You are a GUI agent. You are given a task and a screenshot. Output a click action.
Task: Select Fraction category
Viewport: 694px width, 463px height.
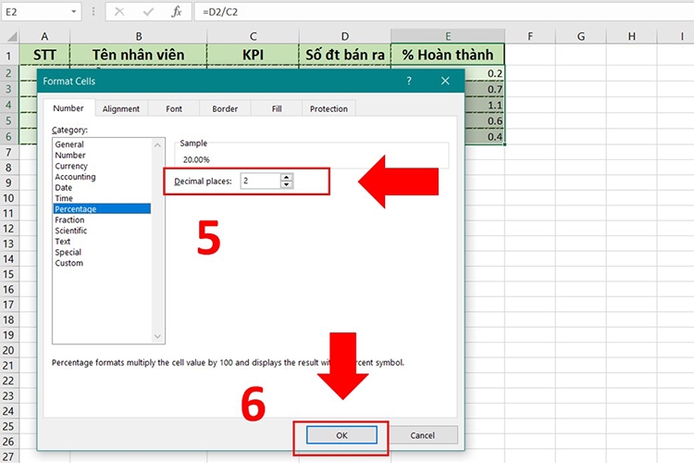[x=102, y=219]
